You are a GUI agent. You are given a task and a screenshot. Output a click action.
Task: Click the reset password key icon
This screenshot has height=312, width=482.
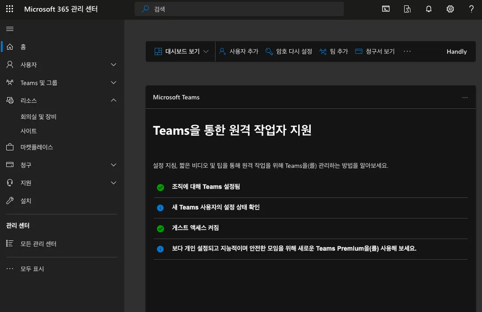coord(269,51)
